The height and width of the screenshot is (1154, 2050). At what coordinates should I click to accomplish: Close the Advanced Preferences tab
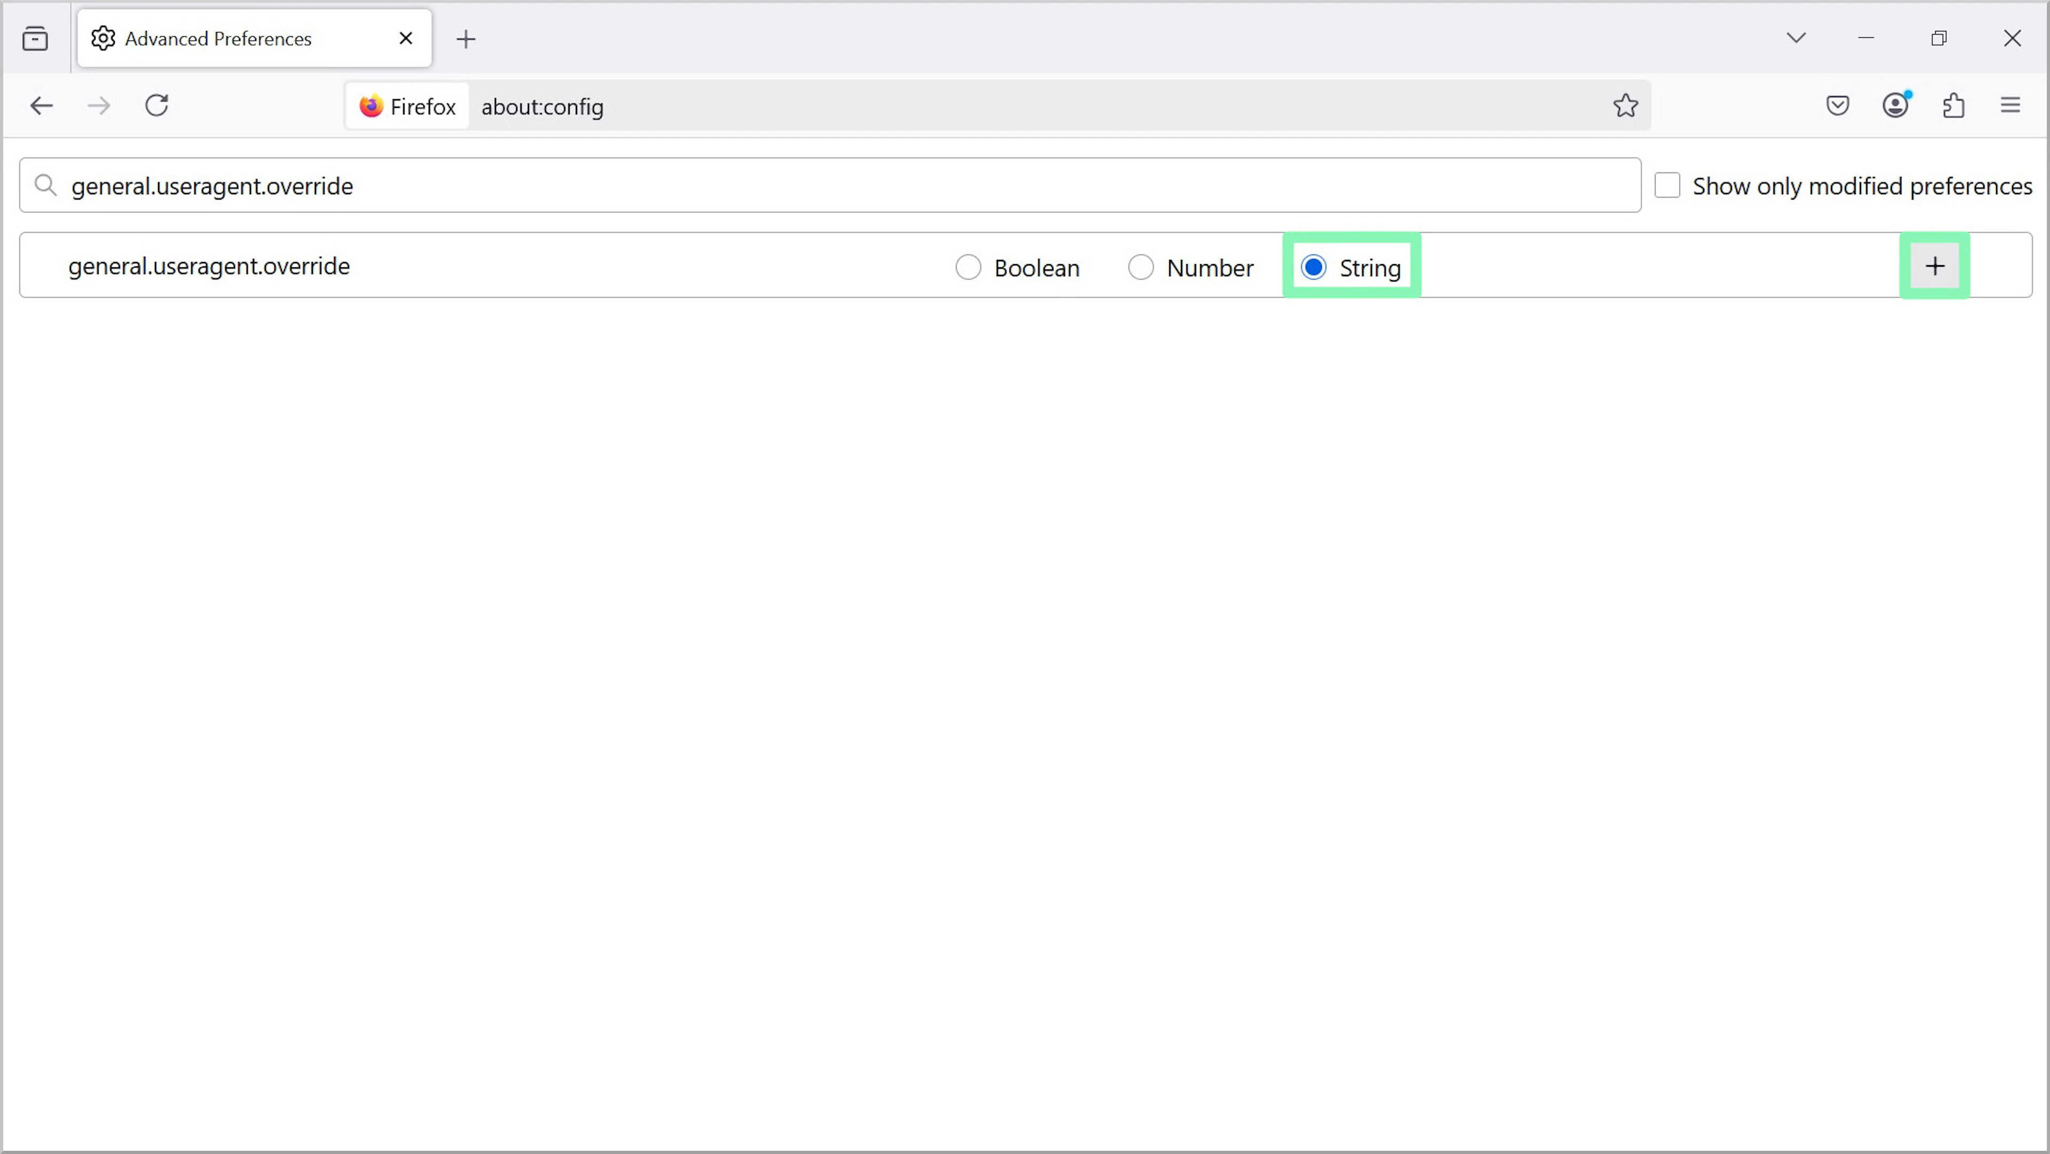tap(406, 38)
